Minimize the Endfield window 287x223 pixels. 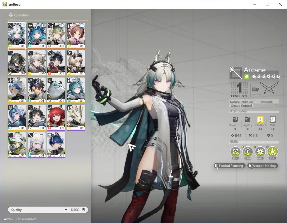255,4
